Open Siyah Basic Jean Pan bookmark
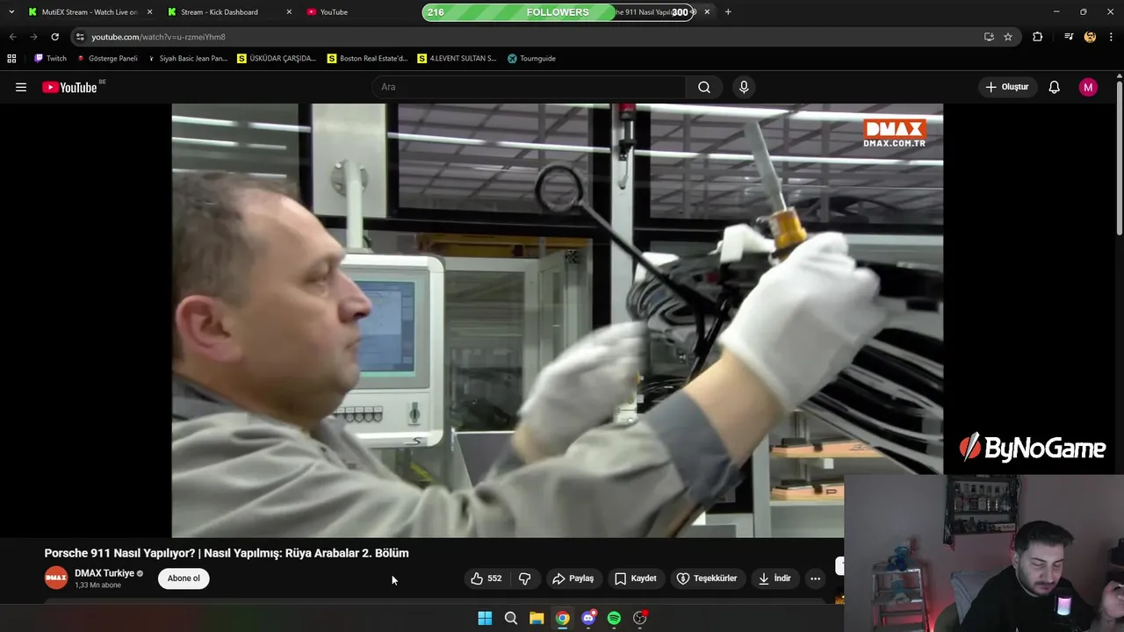 click(x=187, y=58)
